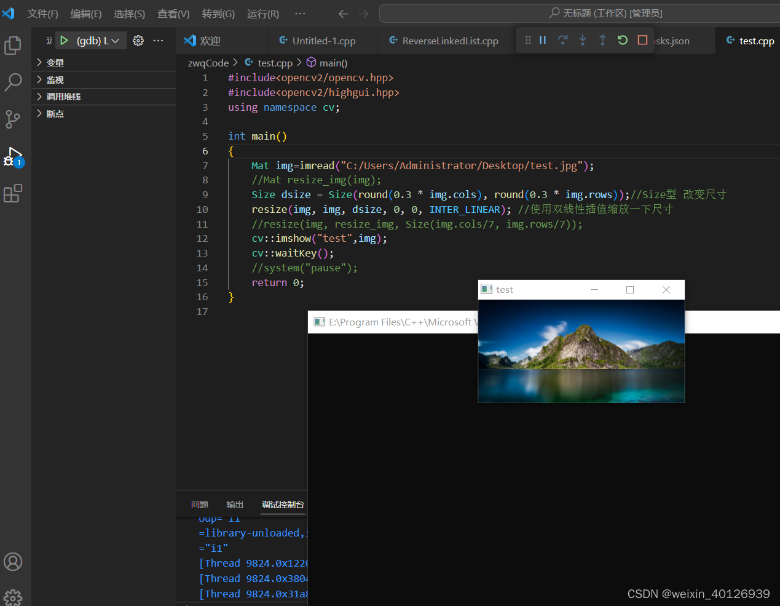
Task: Open the 选择(S) menu
Action: coord(129,14)
